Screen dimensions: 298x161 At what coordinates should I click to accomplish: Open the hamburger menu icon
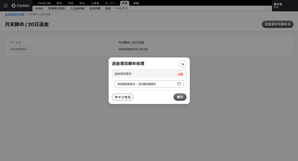6,6
